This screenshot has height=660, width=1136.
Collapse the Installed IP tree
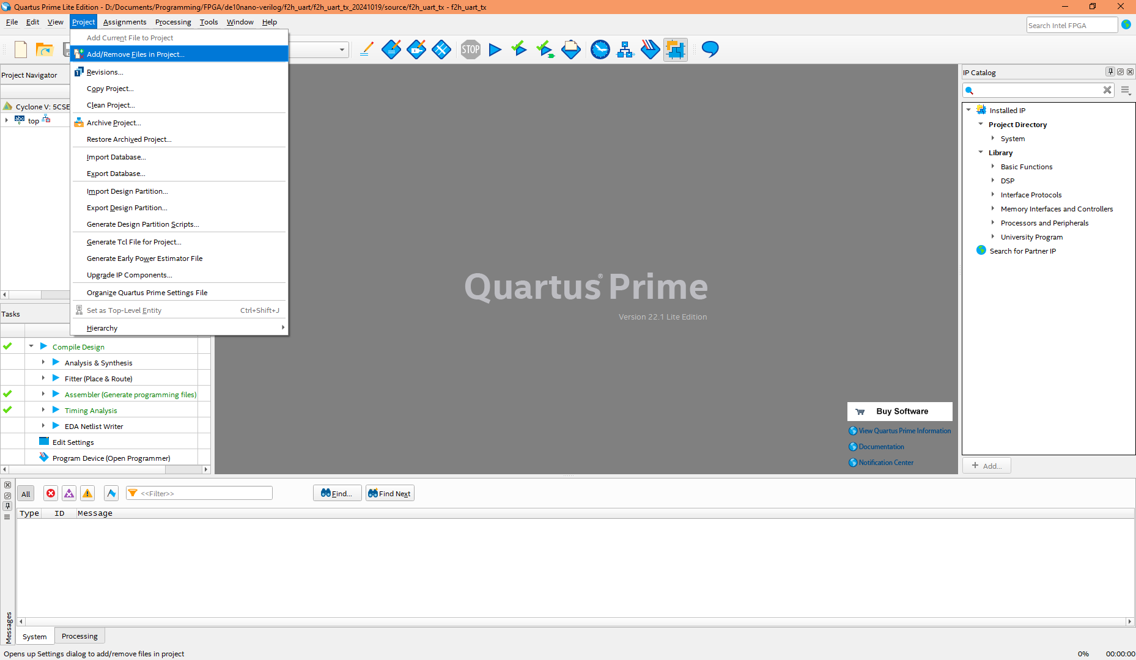(x=969, y=110)
